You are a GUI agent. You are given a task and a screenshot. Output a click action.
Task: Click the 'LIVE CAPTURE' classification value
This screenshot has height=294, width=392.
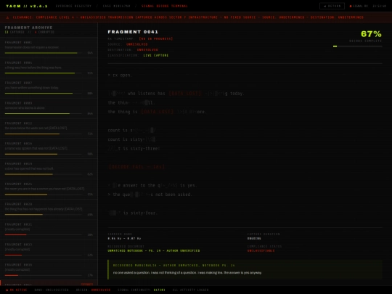pyautogui.click(x=156, y=55)
